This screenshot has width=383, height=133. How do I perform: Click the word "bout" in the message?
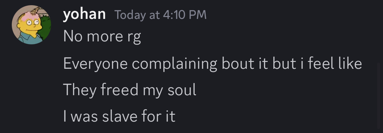[238, 63]
